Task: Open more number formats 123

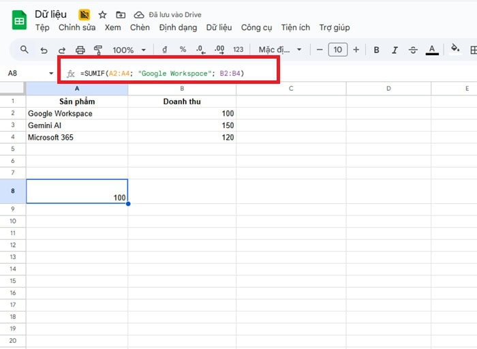Action: [238, 50]
